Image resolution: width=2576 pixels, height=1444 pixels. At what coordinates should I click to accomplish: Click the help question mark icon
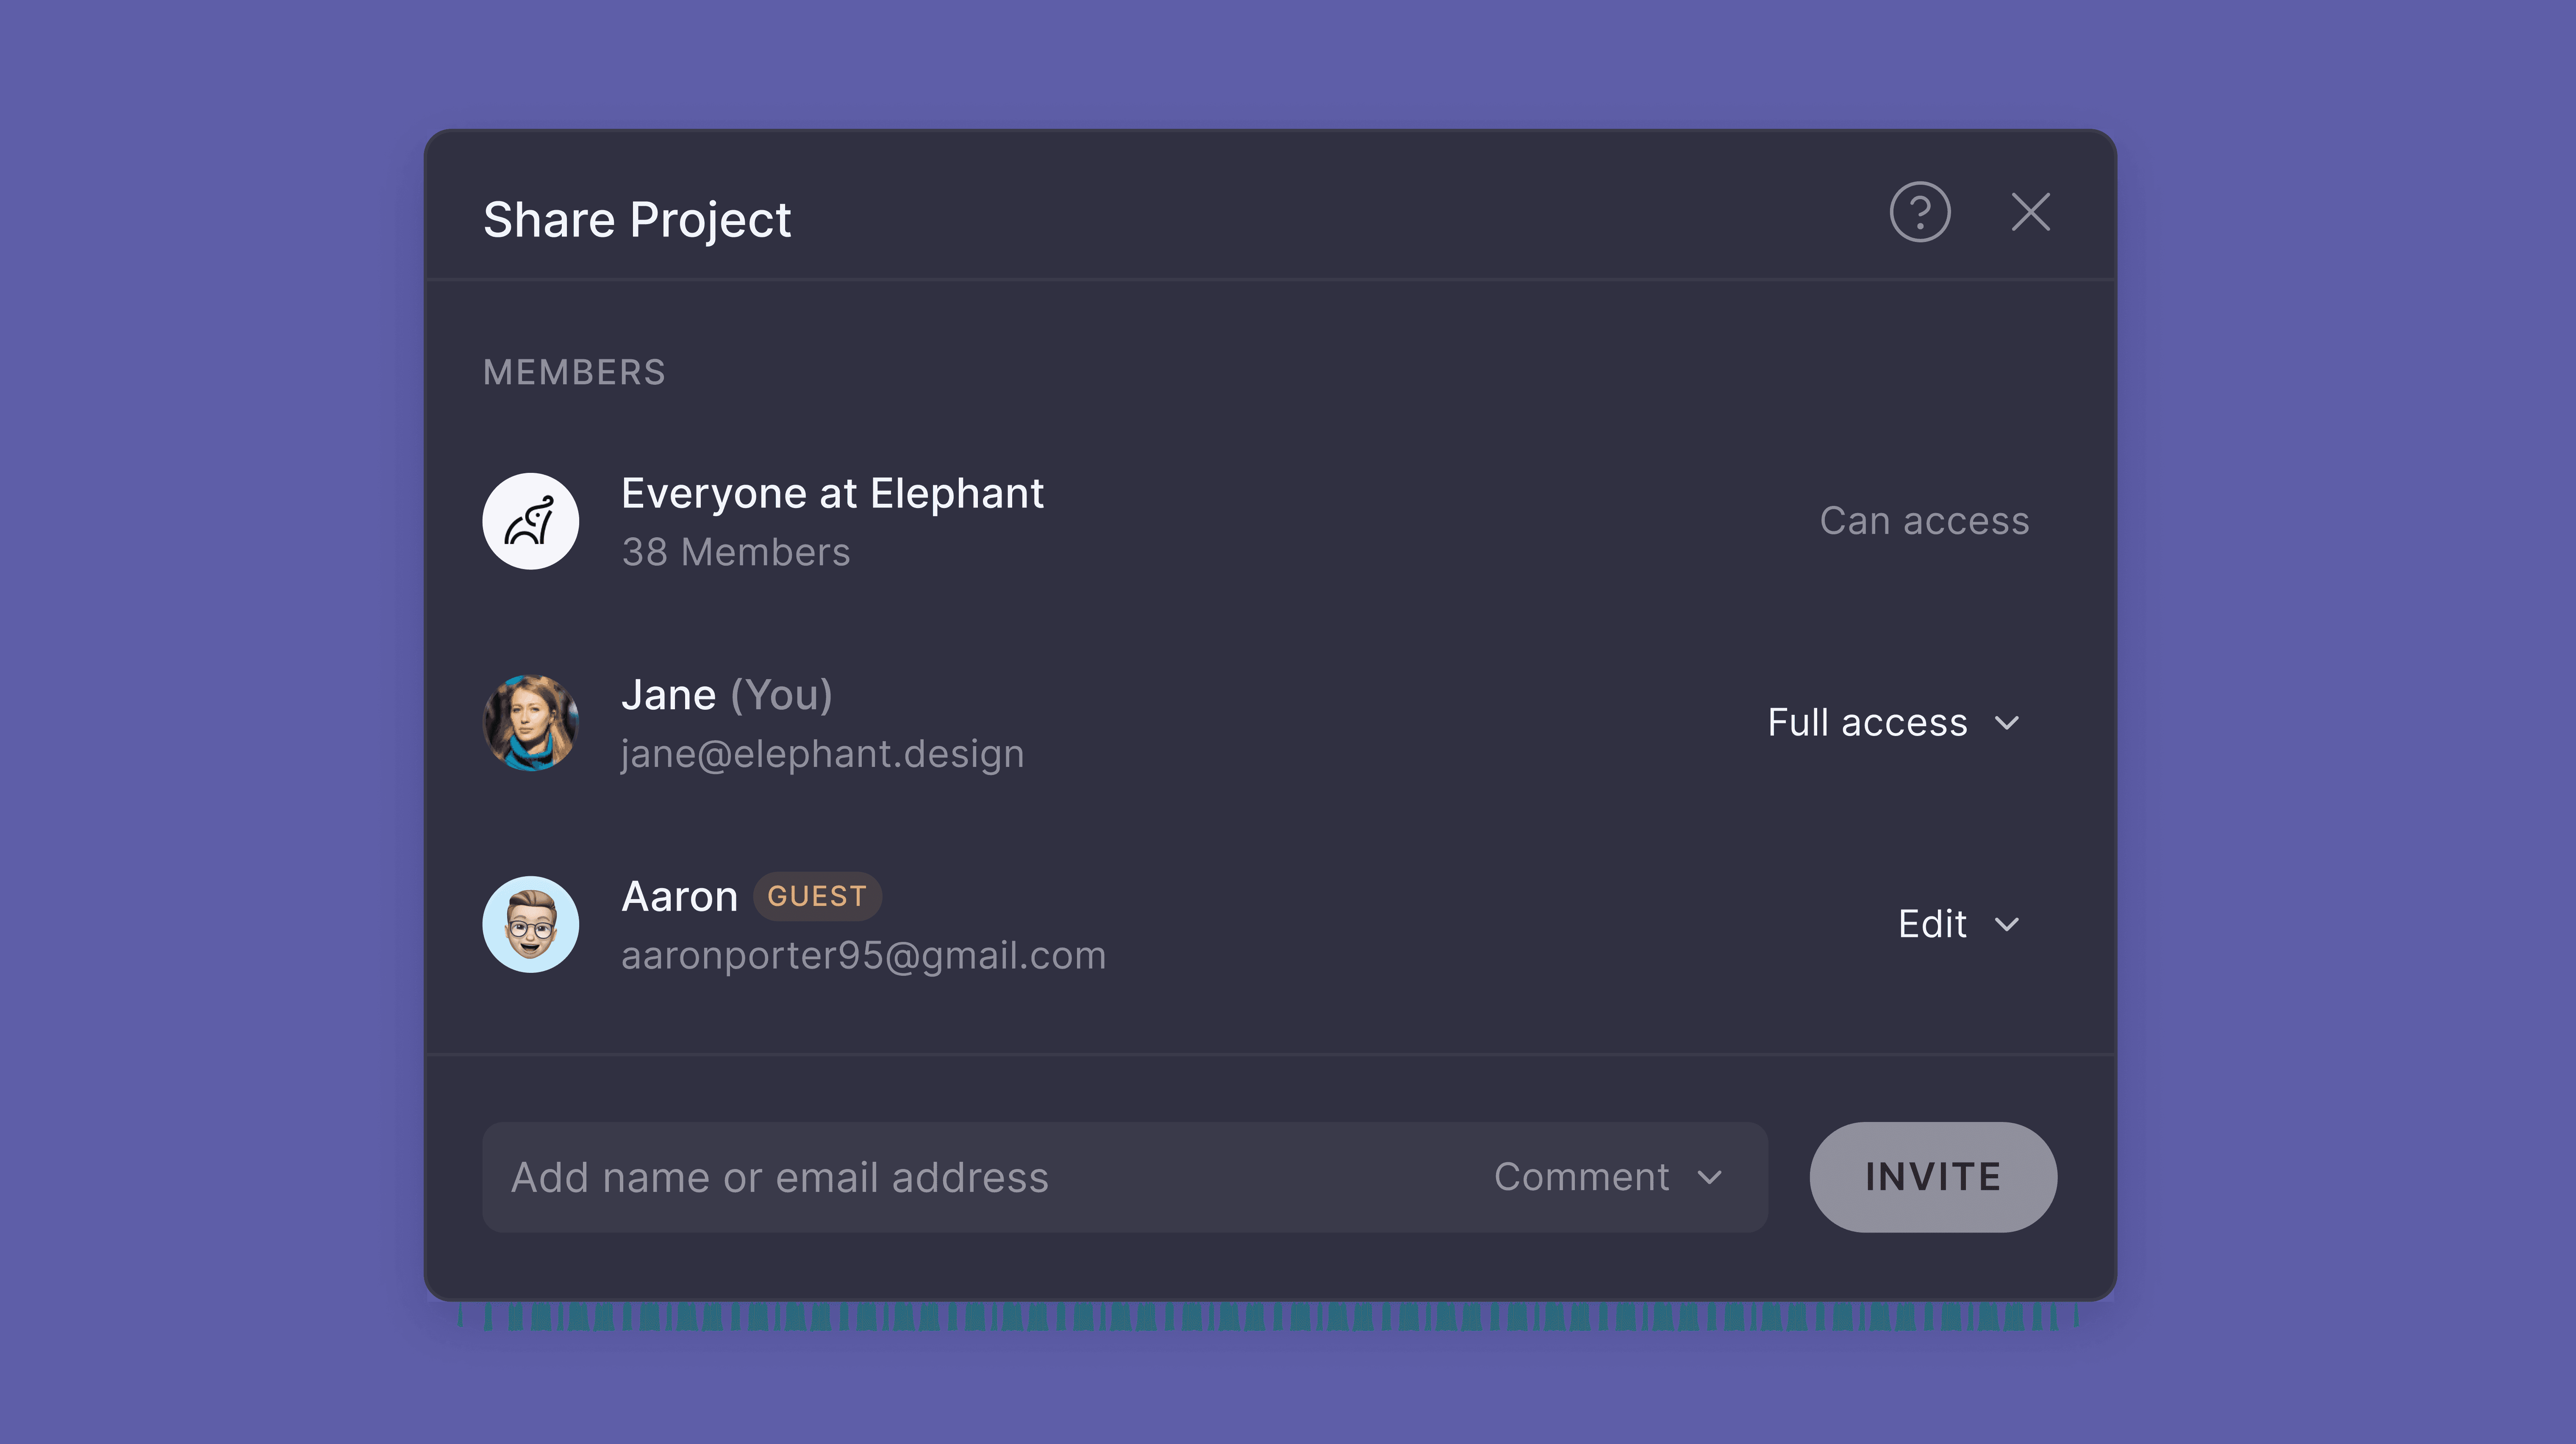(x=1919, y=212)
